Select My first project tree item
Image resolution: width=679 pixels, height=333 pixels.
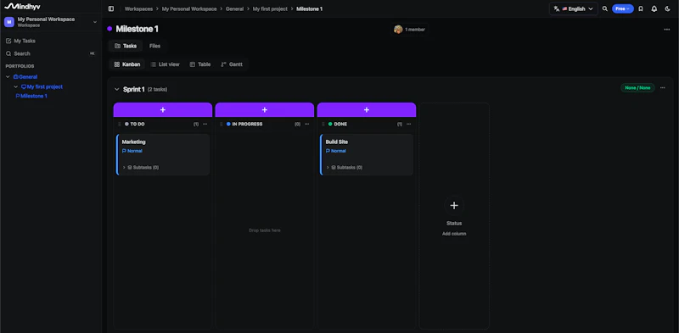(42, 87)
